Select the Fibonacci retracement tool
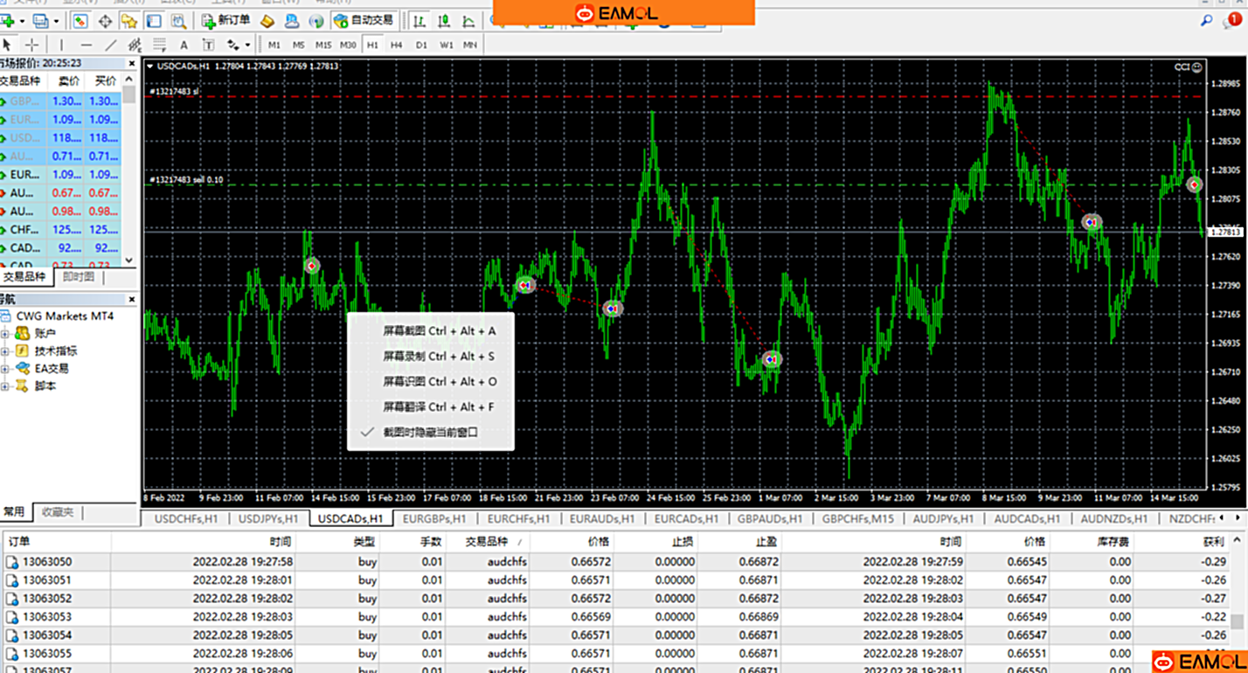The image size is (1248, 673). coord(159,45)
